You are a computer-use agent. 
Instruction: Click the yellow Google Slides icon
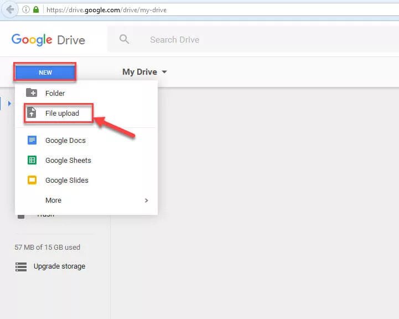pos(32,180)
